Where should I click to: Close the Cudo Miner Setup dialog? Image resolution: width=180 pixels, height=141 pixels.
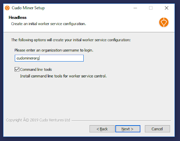pyautogui.click(x=166, y=8)
